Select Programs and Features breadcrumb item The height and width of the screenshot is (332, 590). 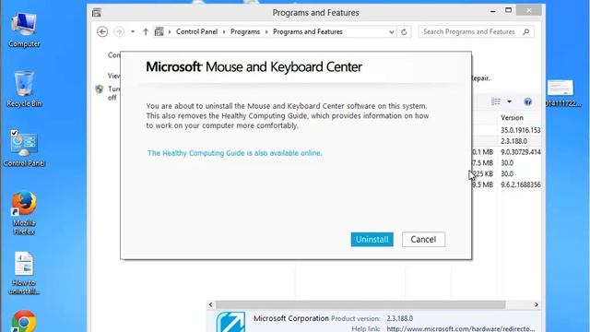[x=308, y=31]
